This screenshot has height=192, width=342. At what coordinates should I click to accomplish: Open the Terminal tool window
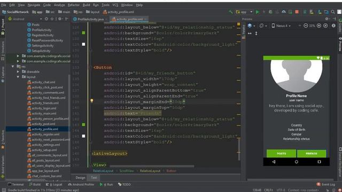pyautogui.click(x=15, y=185)
